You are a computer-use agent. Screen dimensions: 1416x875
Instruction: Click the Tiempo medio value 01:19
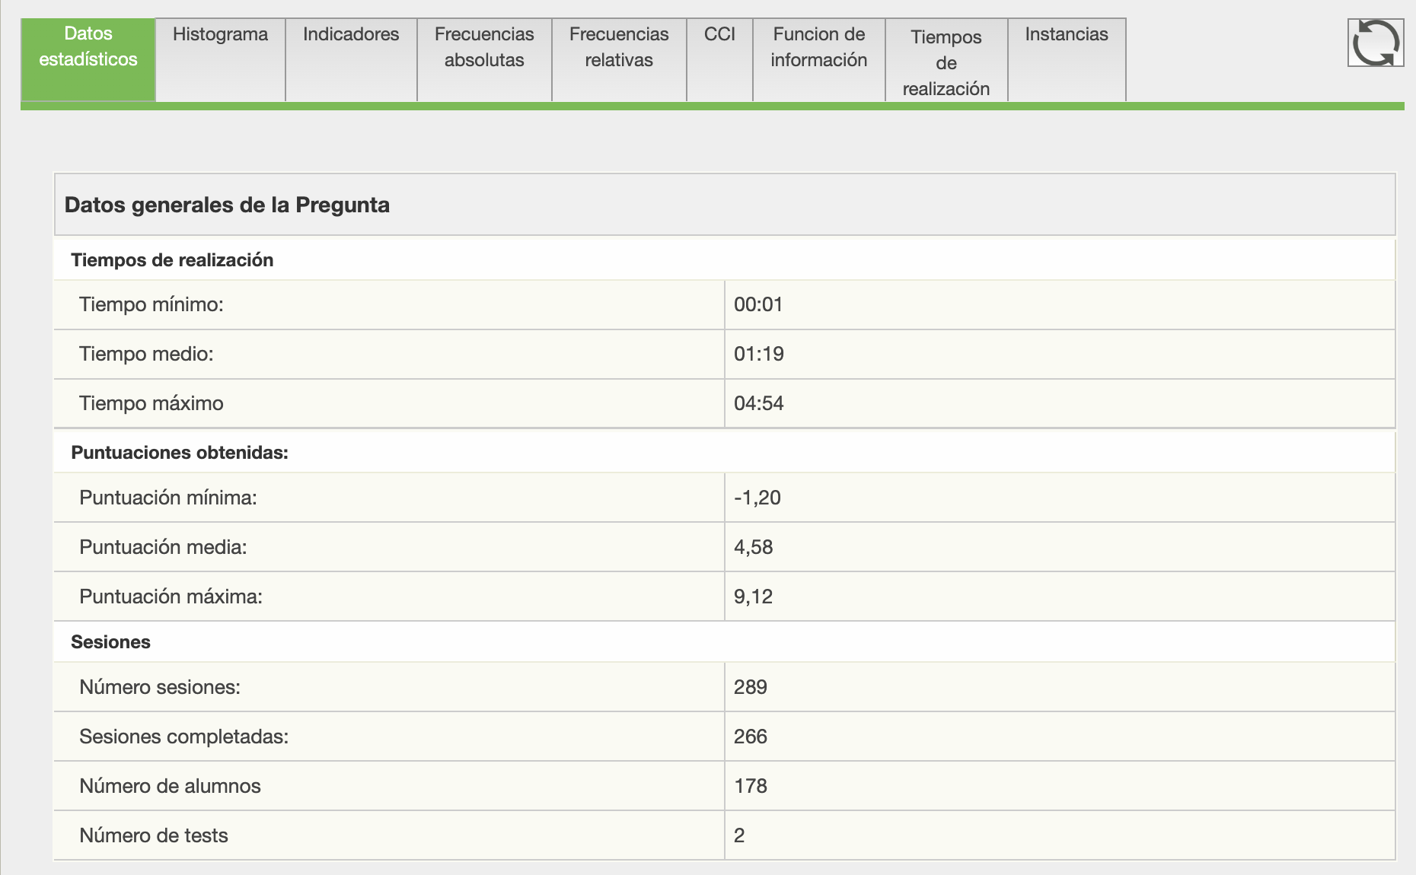tap(758, 355)
